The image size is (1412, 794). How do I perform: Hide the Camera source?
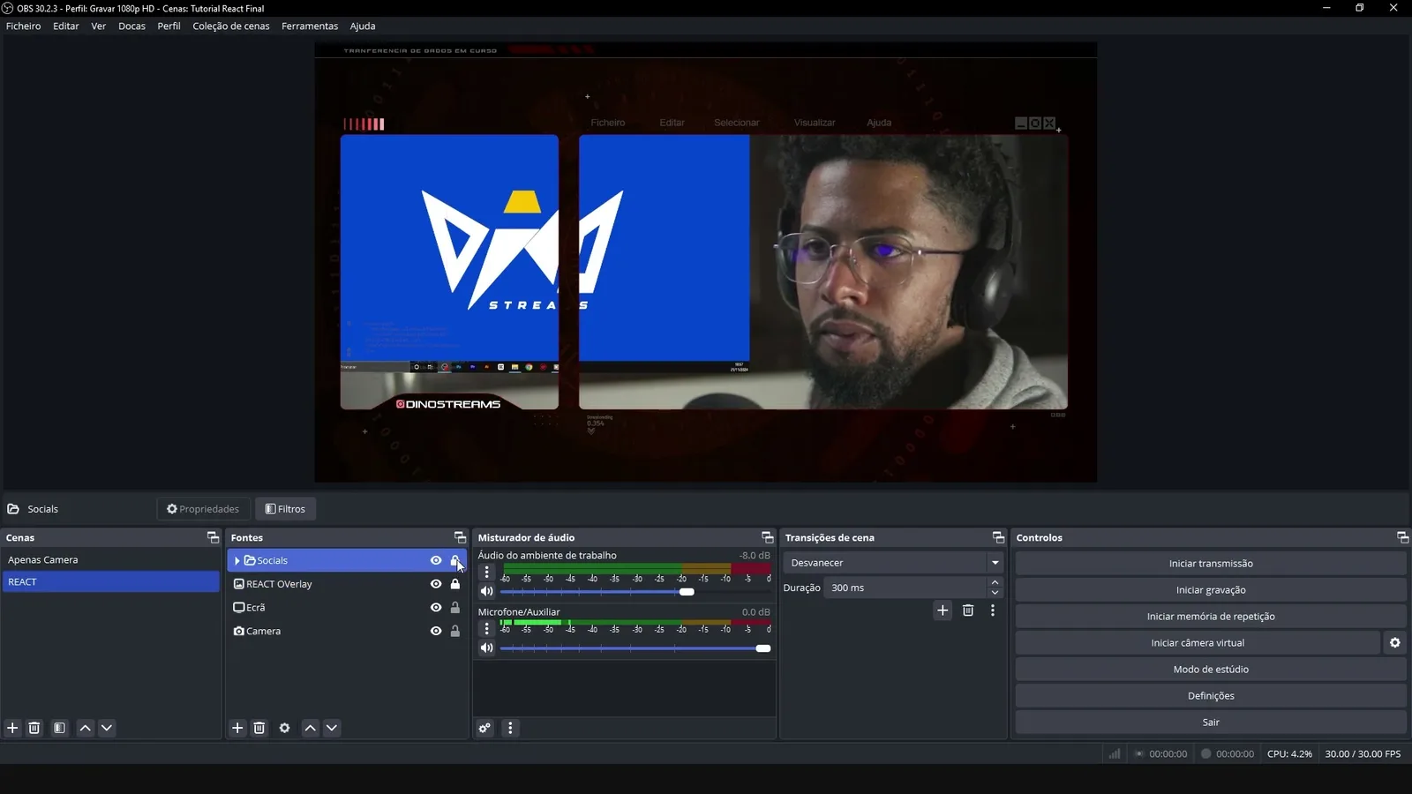point(436,631)
